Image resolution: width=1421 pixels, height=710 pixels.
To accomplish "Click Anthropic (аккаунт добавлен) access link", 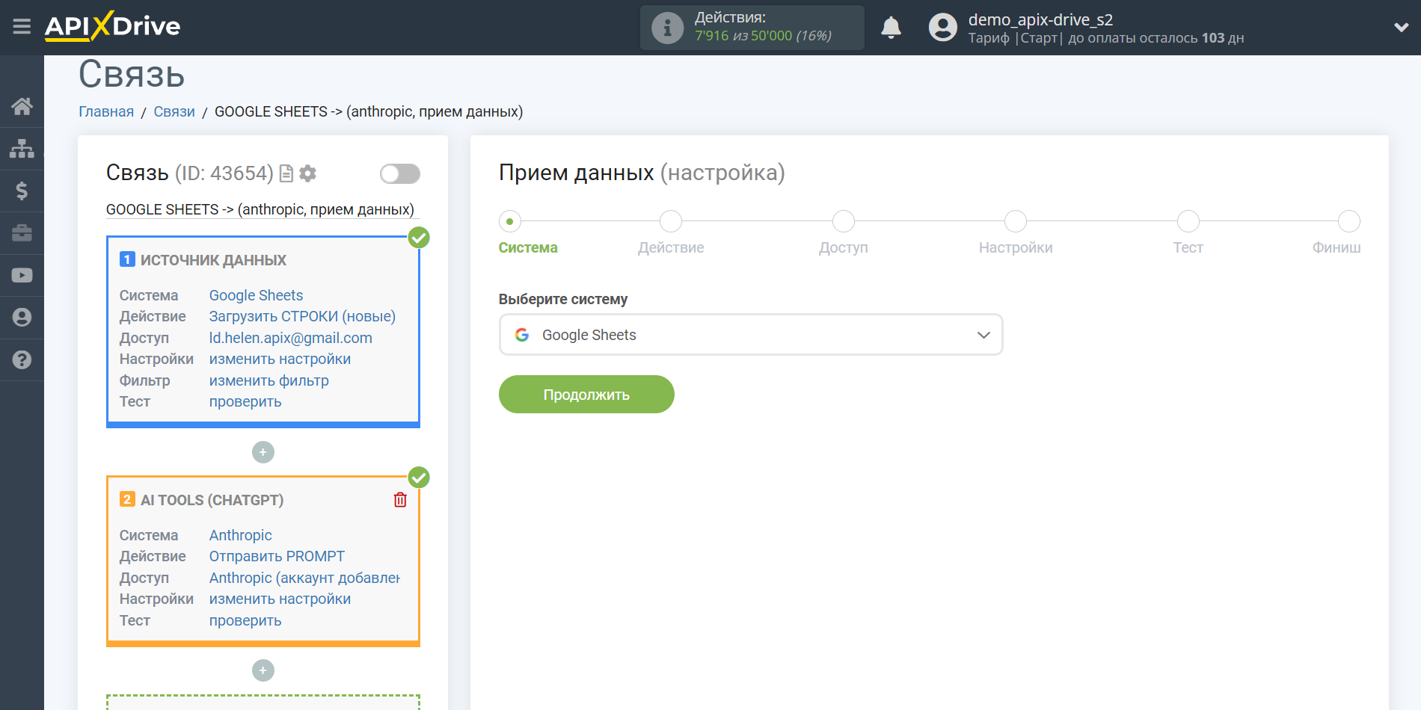I will coord(304,578).
